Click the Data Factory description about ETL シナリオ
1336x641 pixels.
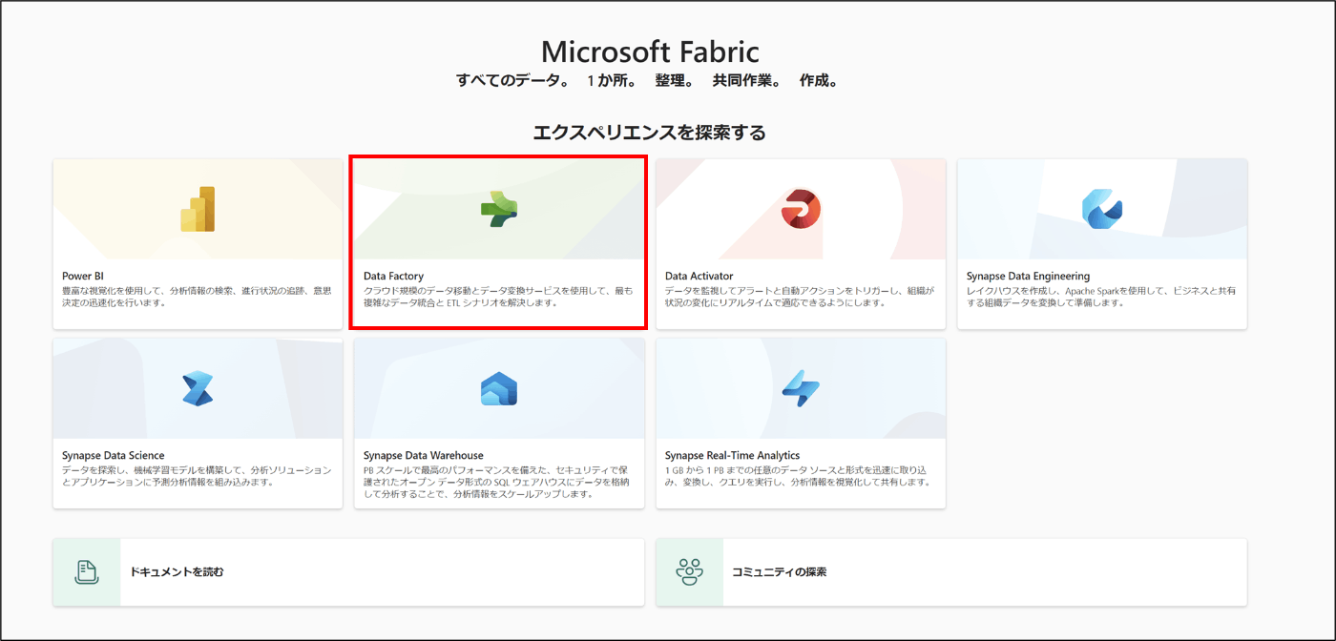tap(498, 297)
